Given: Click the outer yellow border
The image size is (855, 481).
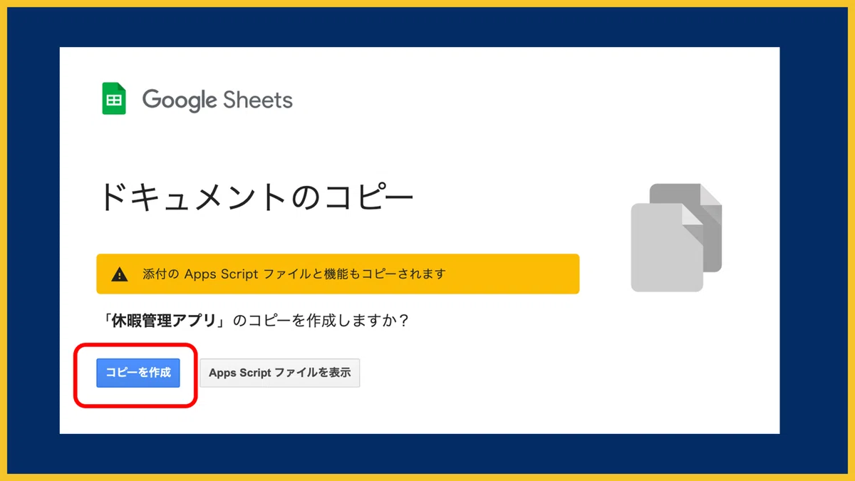Looking at the screenshot, I should (427, 3).
